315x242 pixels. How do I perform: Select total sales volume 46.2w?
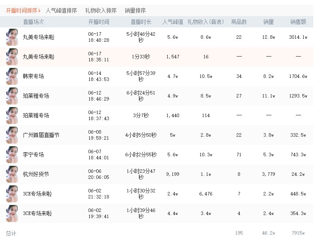268,233
